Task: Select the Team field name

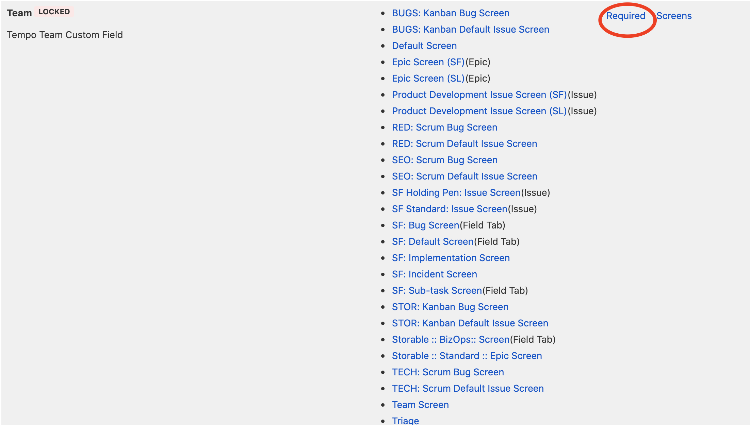Action: (x=19, y=13)
